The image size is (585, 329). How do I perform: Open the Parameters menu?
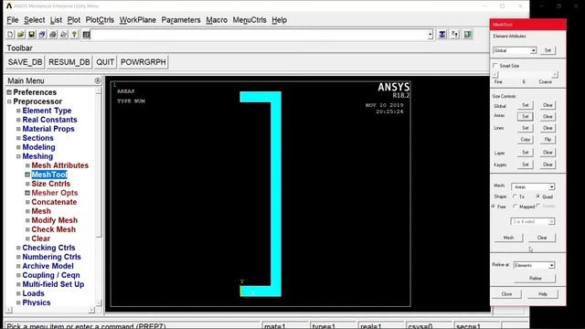coord(181,20)
